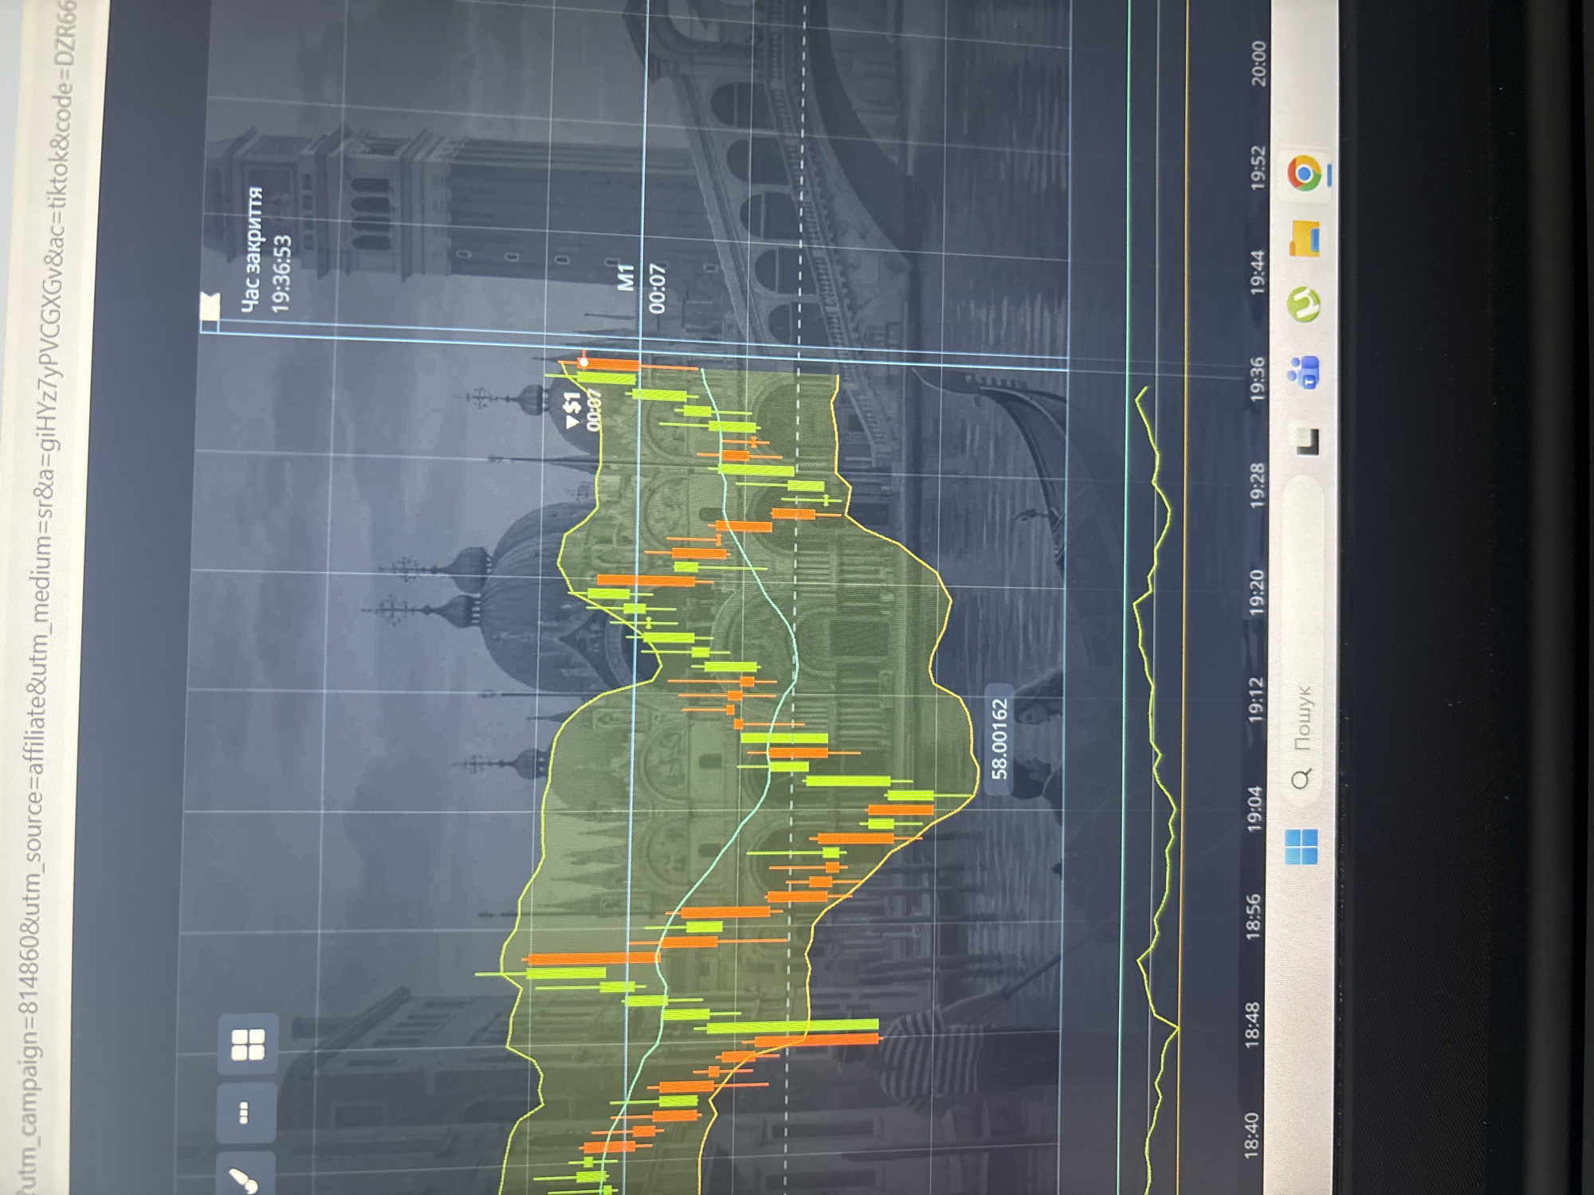
Task: Click the 18:40 time axis label
Action: click(1252, 1135)
